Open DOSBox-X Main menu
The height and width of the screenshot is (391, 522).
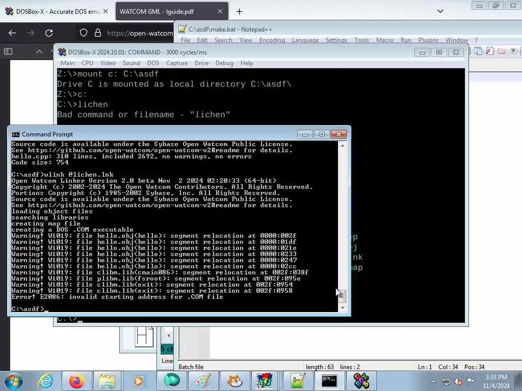click(x=67, y=63)
